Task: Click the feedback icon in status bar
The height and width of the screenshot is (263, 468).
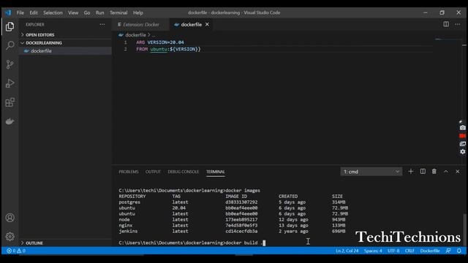Action: point(448,251)
